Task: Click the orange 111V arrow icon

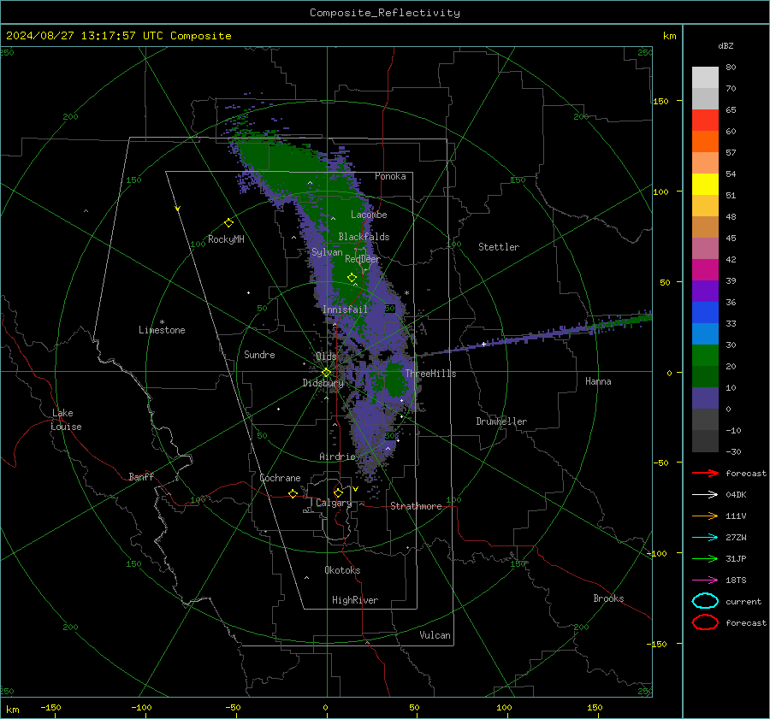Action: (705, 516)
